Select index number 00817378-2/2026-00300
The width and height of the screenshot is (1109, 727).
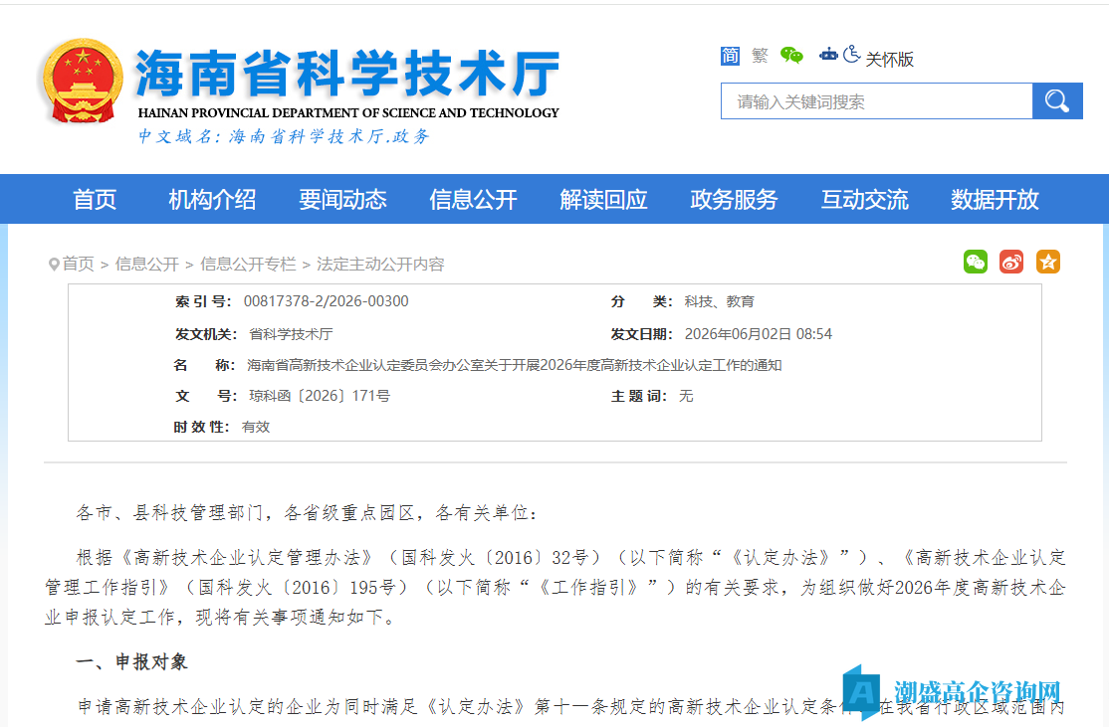click(x=327, y=301)
